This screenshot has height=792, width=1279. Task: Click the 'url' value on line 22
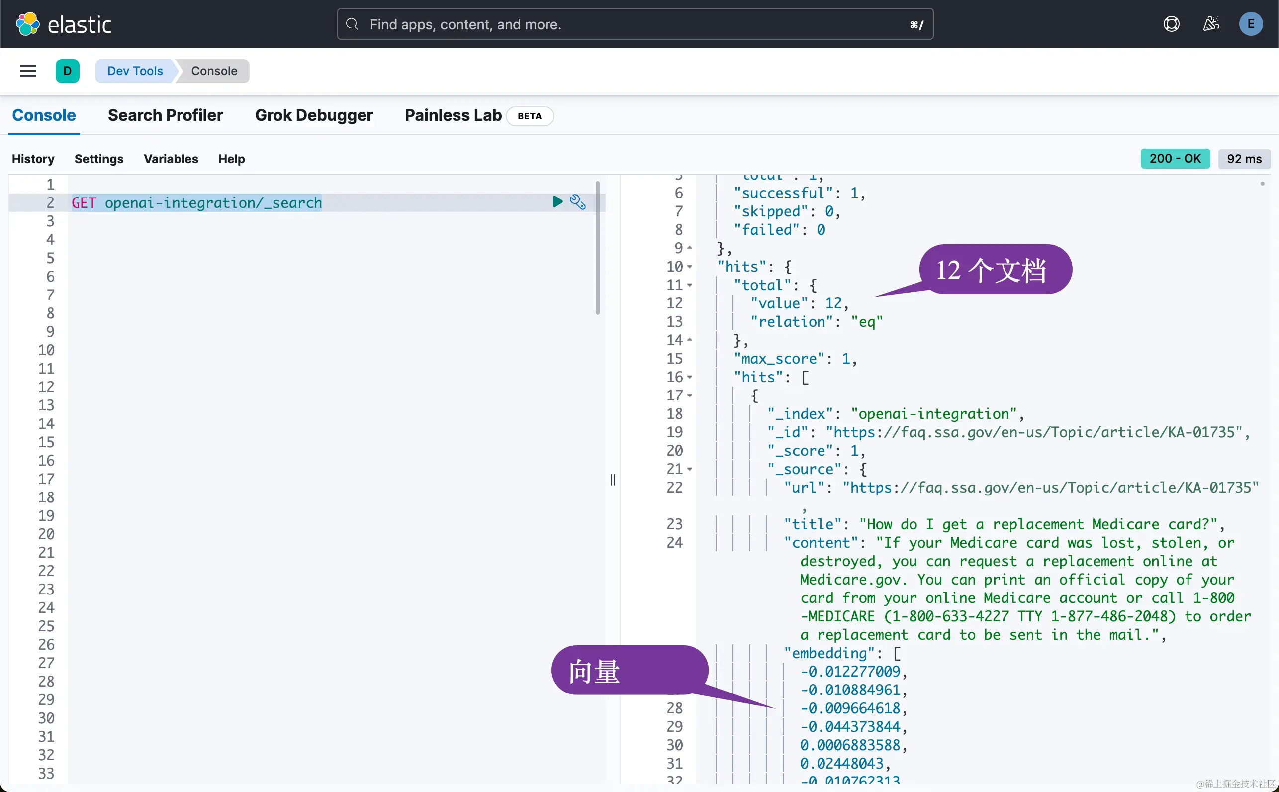point(1050,488)
